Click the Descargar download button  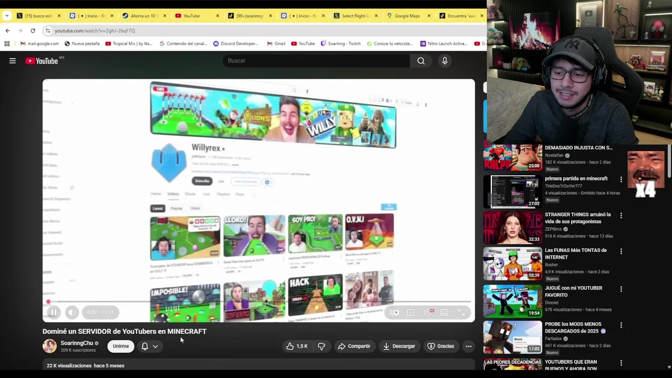(x=399, y=346)
